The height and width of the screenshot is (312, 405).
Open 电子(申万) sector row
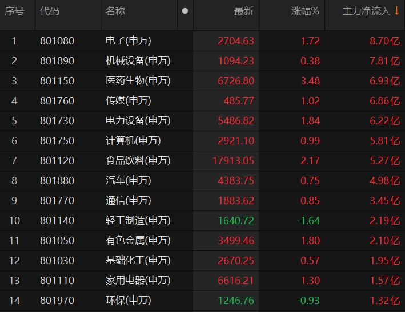129,41
